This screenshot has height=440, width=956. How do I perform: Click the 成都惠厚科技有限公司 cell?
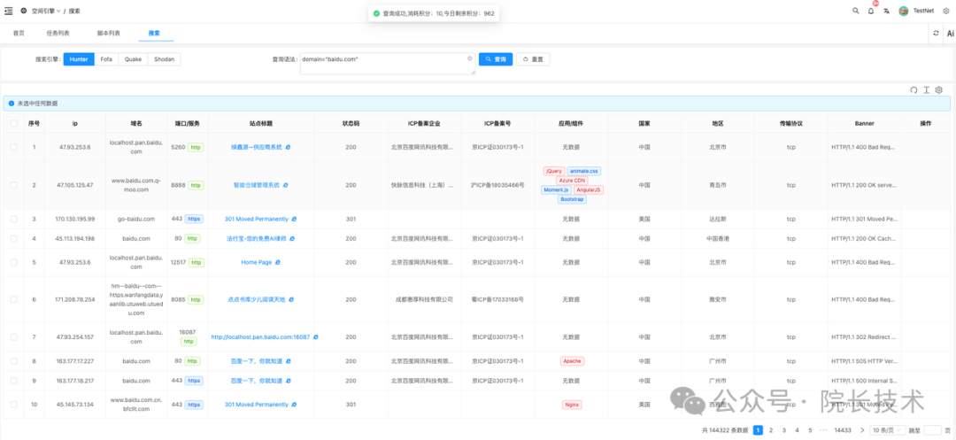point(424,299)
